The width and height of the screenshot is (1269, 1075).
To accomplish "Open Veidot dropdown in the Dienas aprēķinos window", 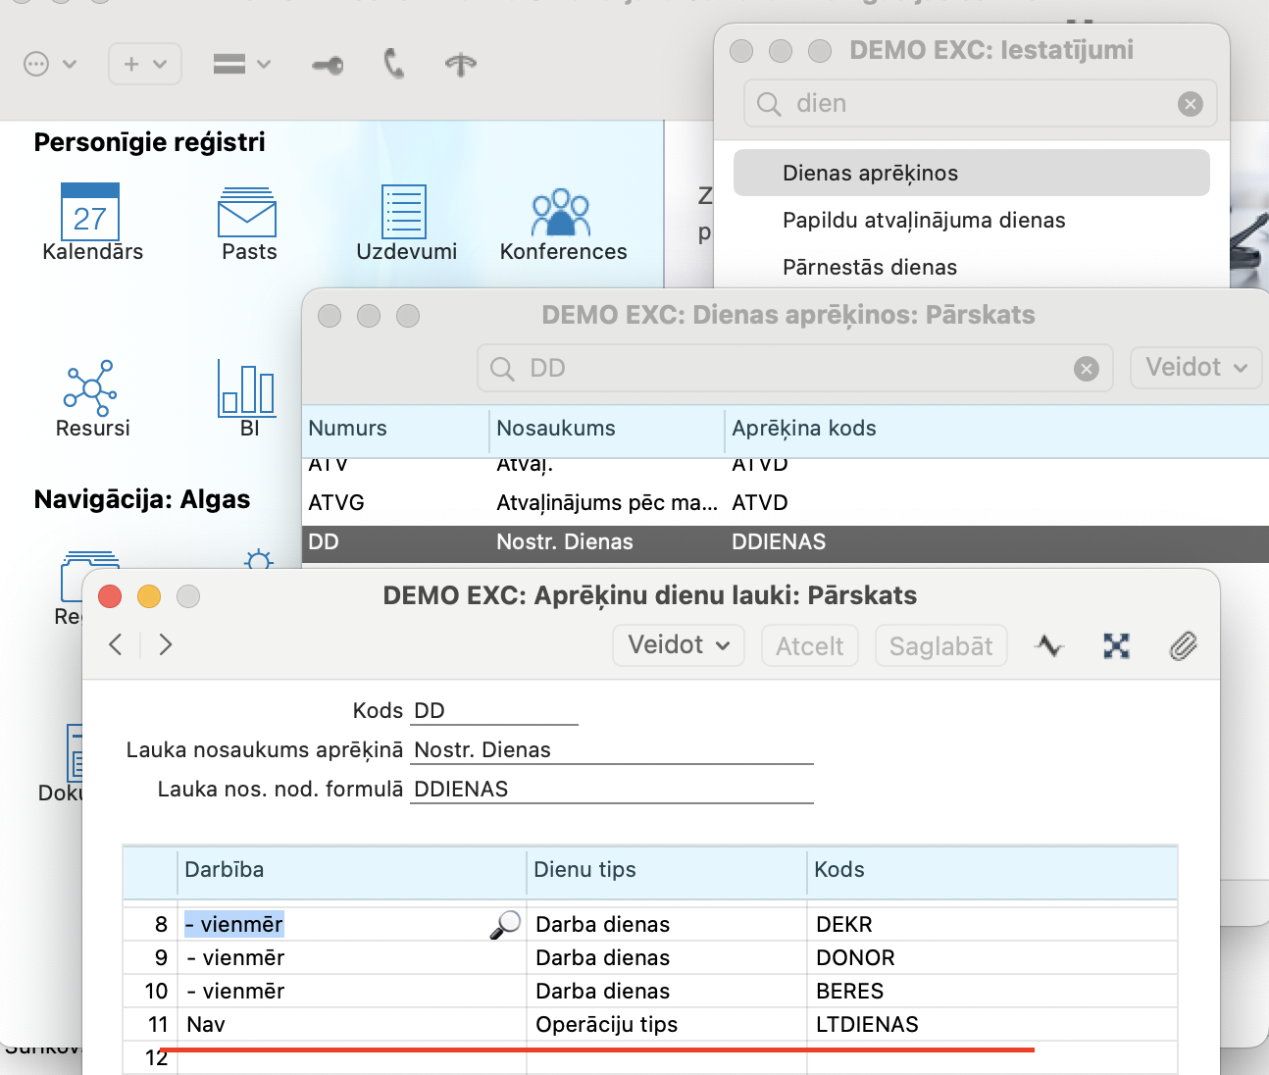I will click(1195, 368).
